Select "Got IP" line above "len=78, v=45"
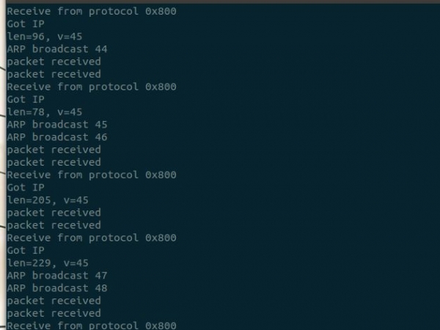This screenshot has width=440, height=330. (26, 100)
